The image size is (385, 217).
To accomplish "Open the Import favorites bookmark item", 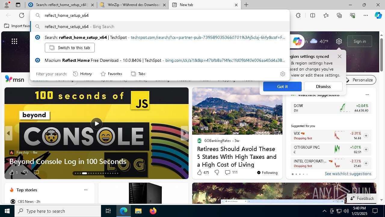I will click(x=17, y=26).
